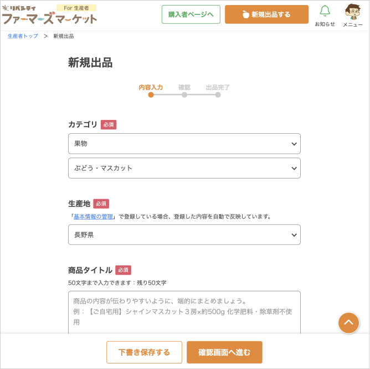This screenshot has height=369, width=370.
Task: Open the 長野県 production area dropdown
Action: pos(184,235)
